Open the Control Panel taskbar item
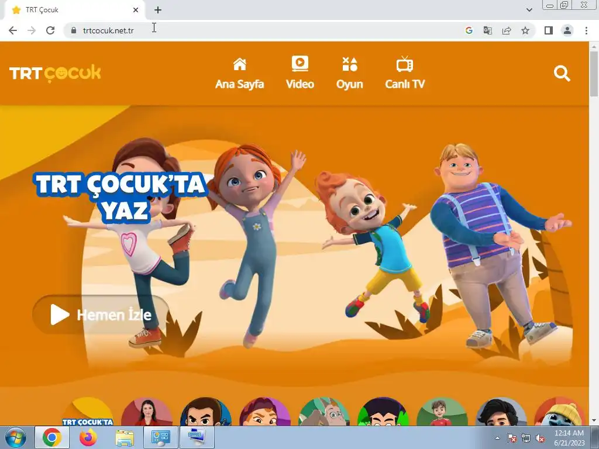599x449 pixels. click(160, 437)
